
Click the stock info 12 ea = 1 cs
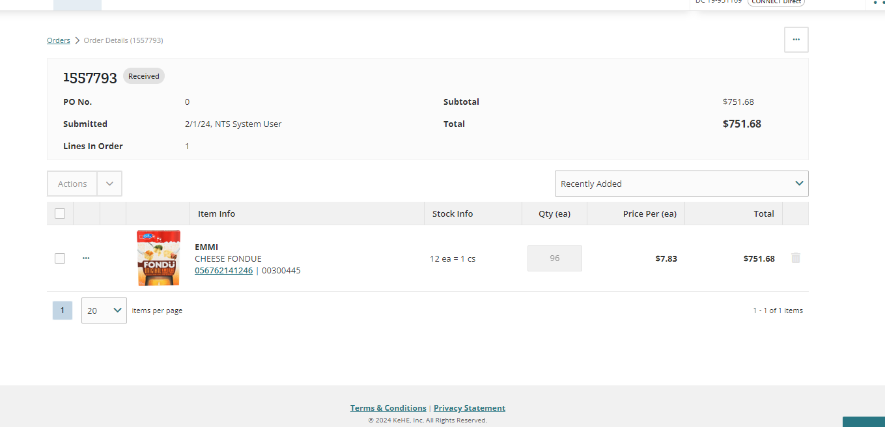click(453, 259)
